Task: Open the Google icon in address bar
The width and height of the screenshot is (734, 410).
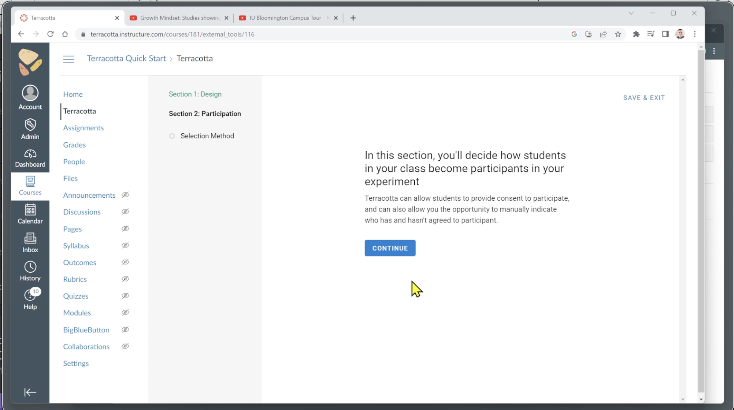Action: [x=574, y=34]
